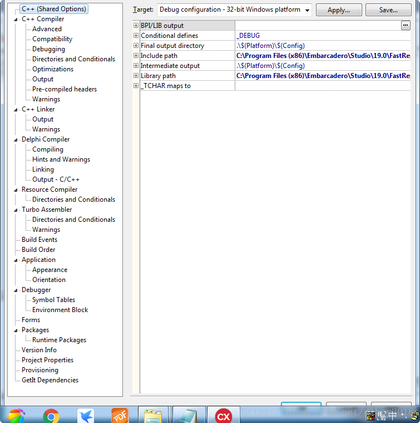Screen dimensions: 420x423
Task: Expand the Include path property row
Action: tap(136, 56)
